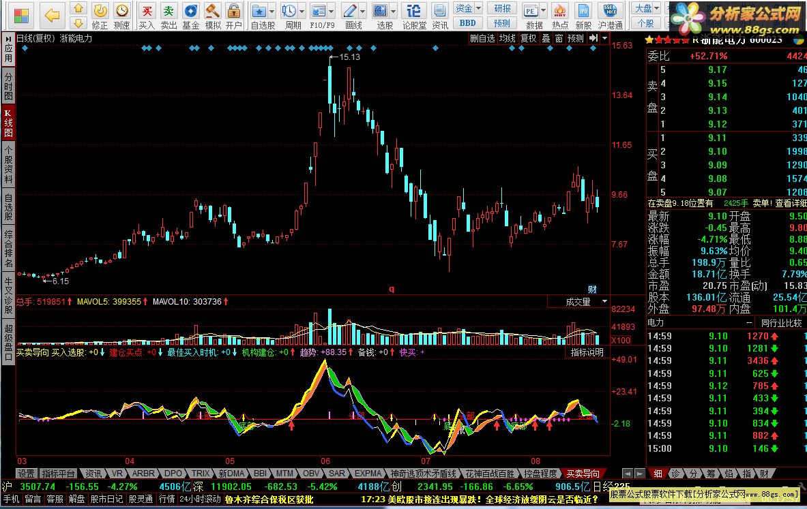
Task: Open the 新股 IPO icon
Action: pos(583,16)
